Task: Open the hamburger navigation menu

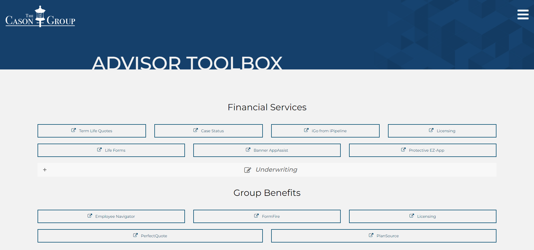Action: pos(523,14)
